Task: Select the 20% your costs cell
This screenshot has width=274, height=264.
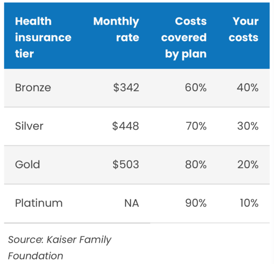Action: [x=247, y=165]
